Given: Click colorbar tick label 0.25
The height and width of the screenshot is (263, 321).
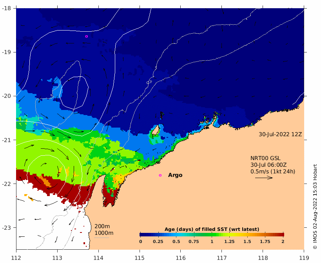Looking at the screenshot, I should point(158,241).
